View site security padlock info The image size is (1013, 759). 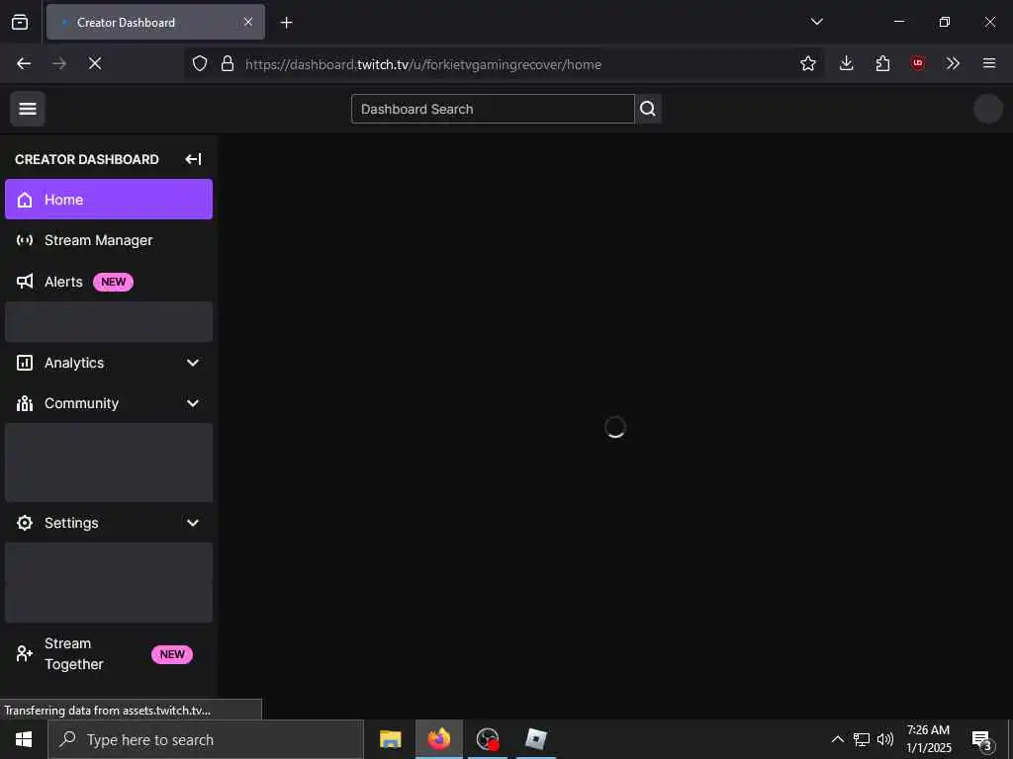[x=228, y=63]
